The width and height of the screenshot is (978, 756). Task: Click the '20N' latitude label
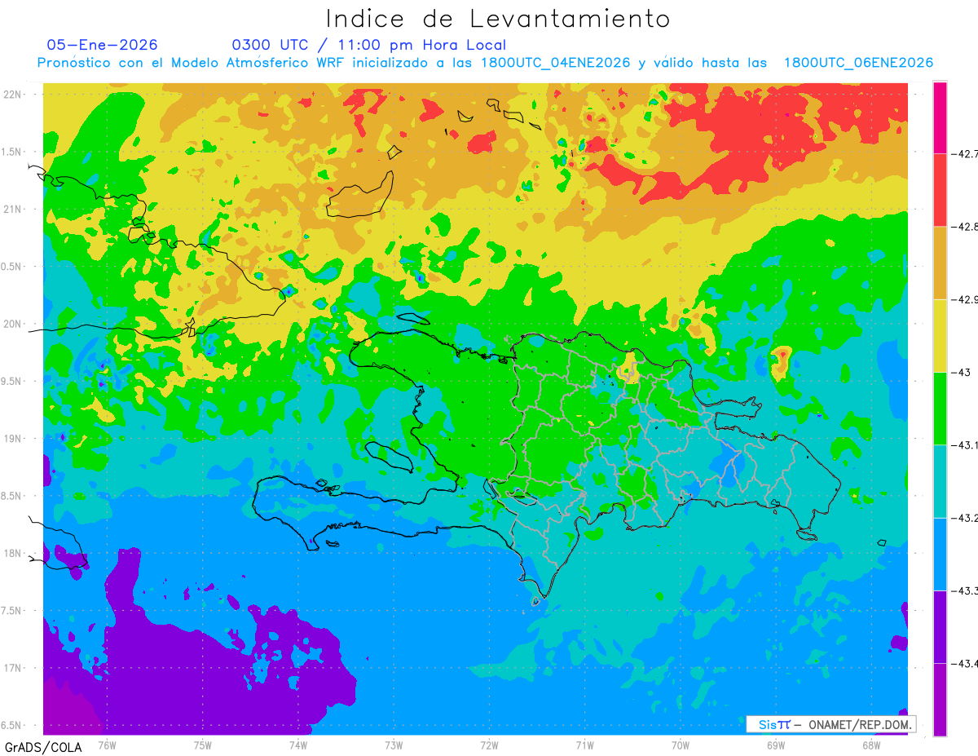[x=11, y=324]
